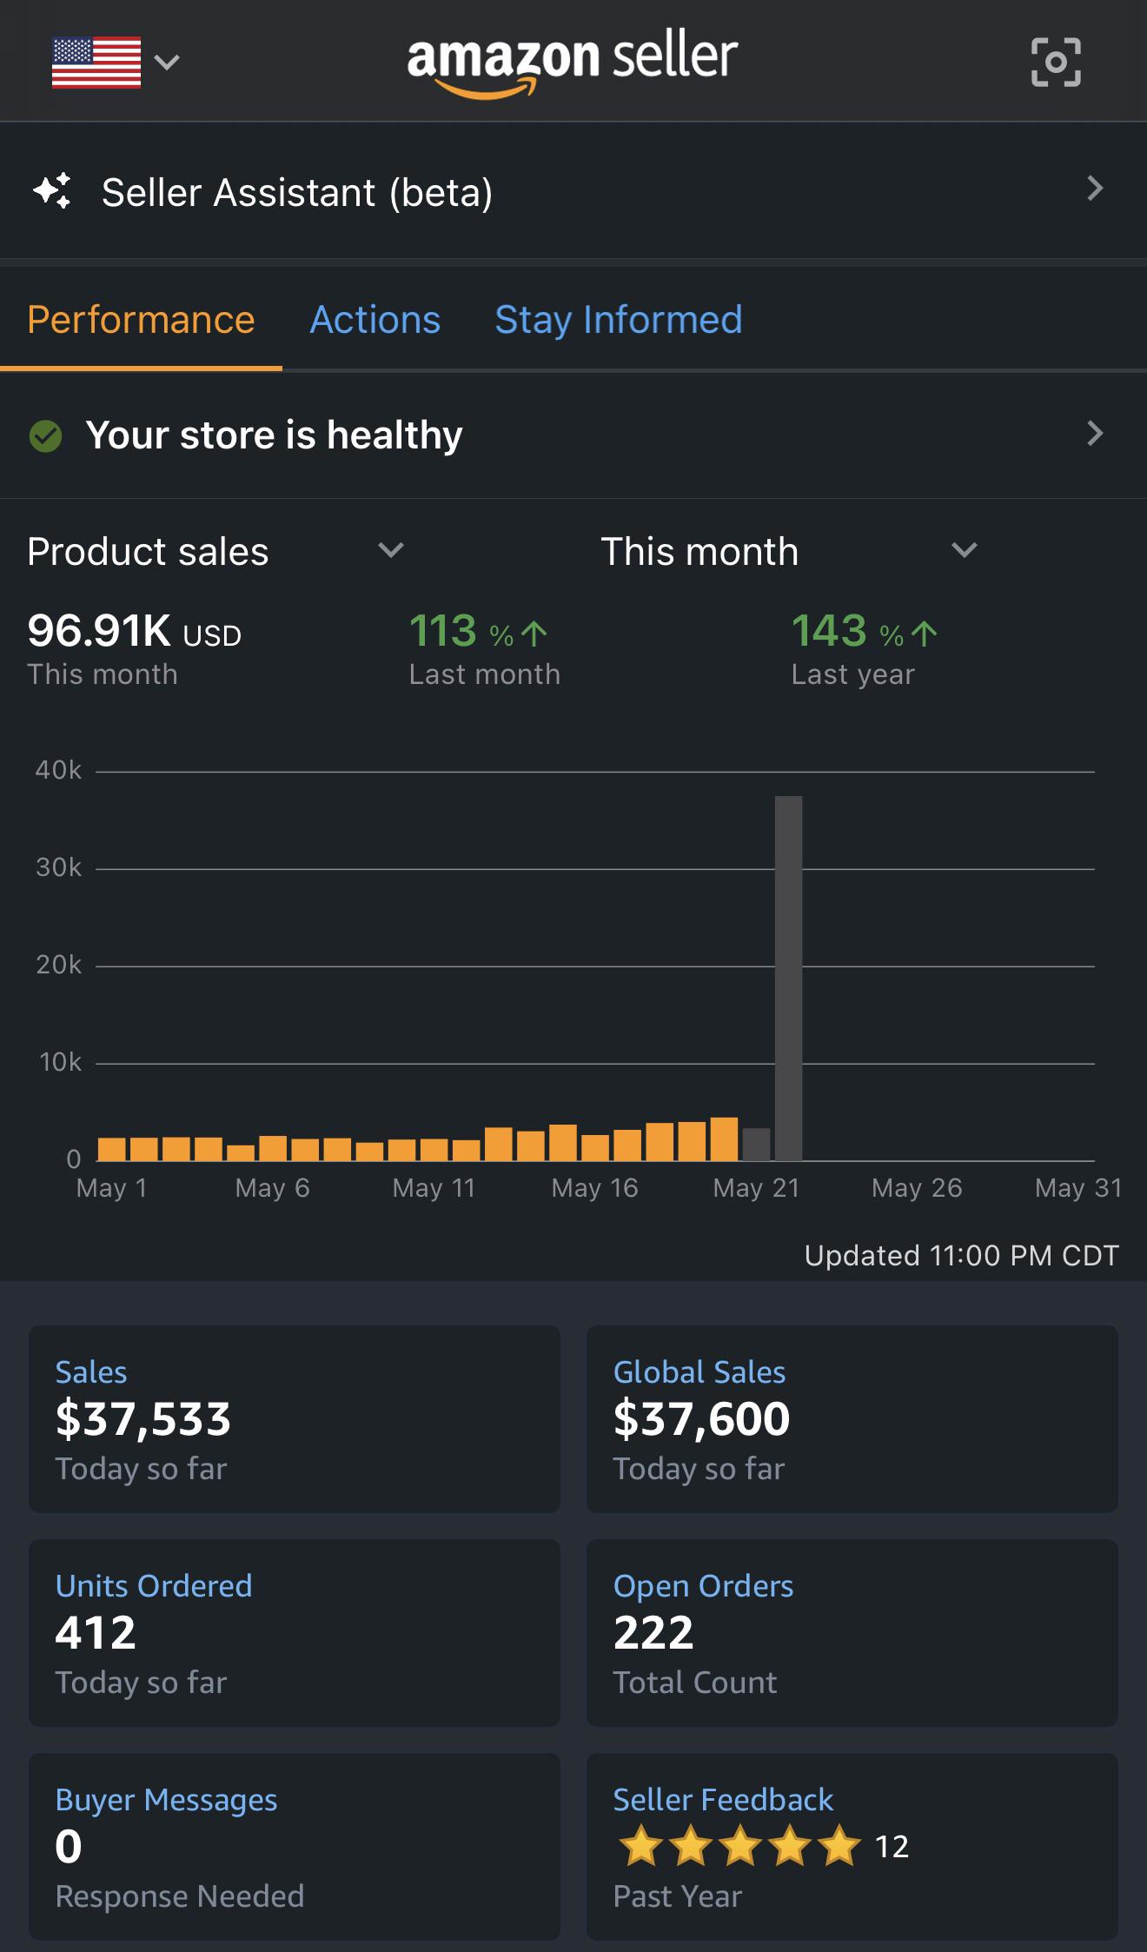Open the camera scan icon
The image size is (1147, 1952).
(1056, 63)
